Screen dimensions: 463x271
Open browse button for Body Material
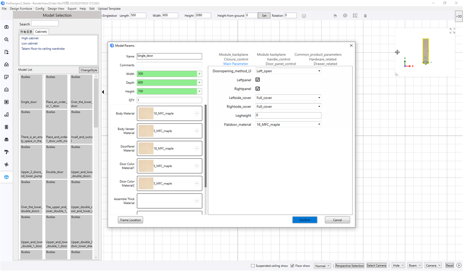coord(197,113)
